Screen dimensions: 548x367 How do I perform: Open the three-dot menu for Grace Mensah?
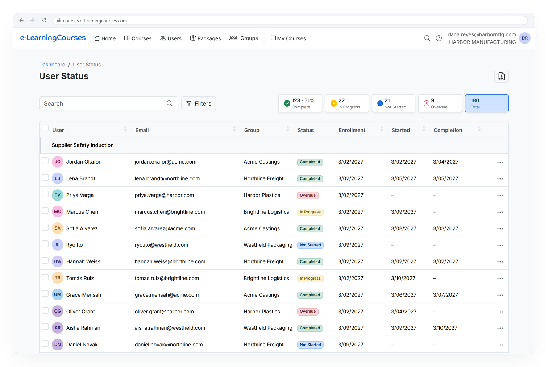500,295
